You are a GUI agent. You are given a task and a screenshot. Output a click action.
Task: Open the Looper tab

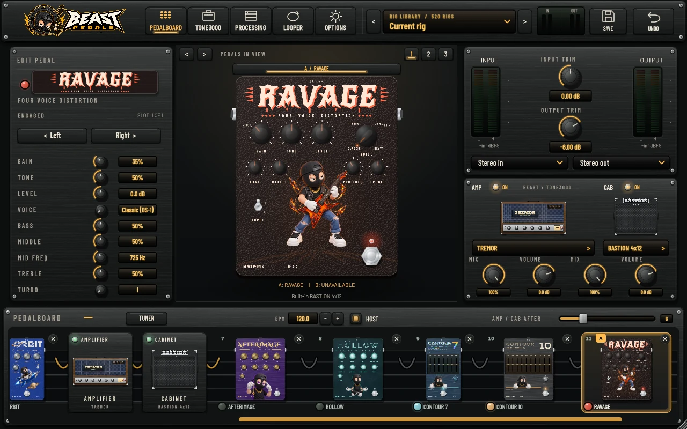coord(293,21)
